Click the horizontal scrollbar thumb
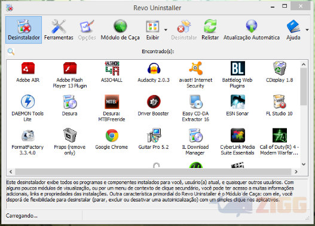The image size is (315, 226). tap(153, 172)
